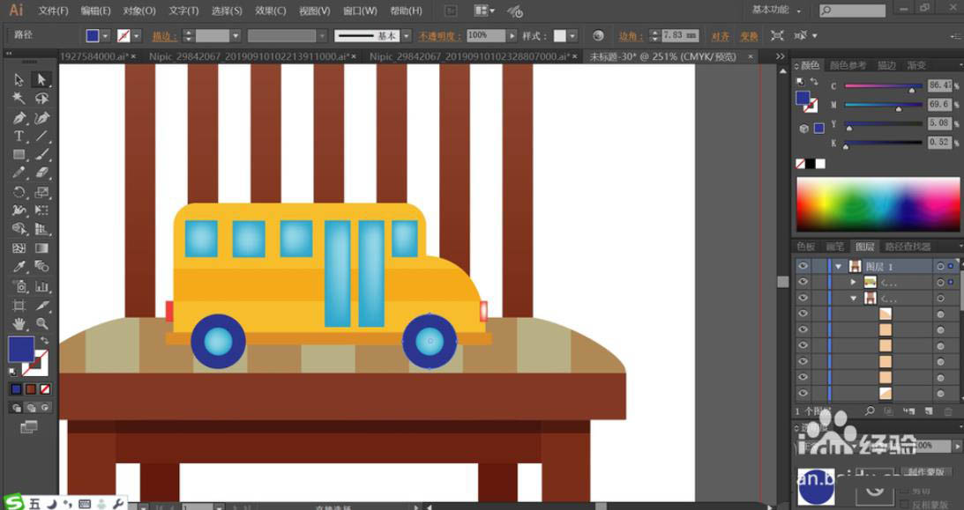Viewport: 964px width, 510px height.
Task: Pick a color from the spectrum bar
Action: pyautogui.click(x=878, y=204)
